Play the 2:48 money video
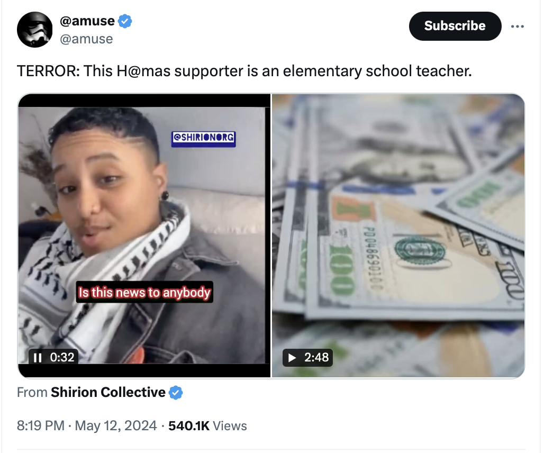The width and height of the screenshot is (544, 453). [292, 357]
